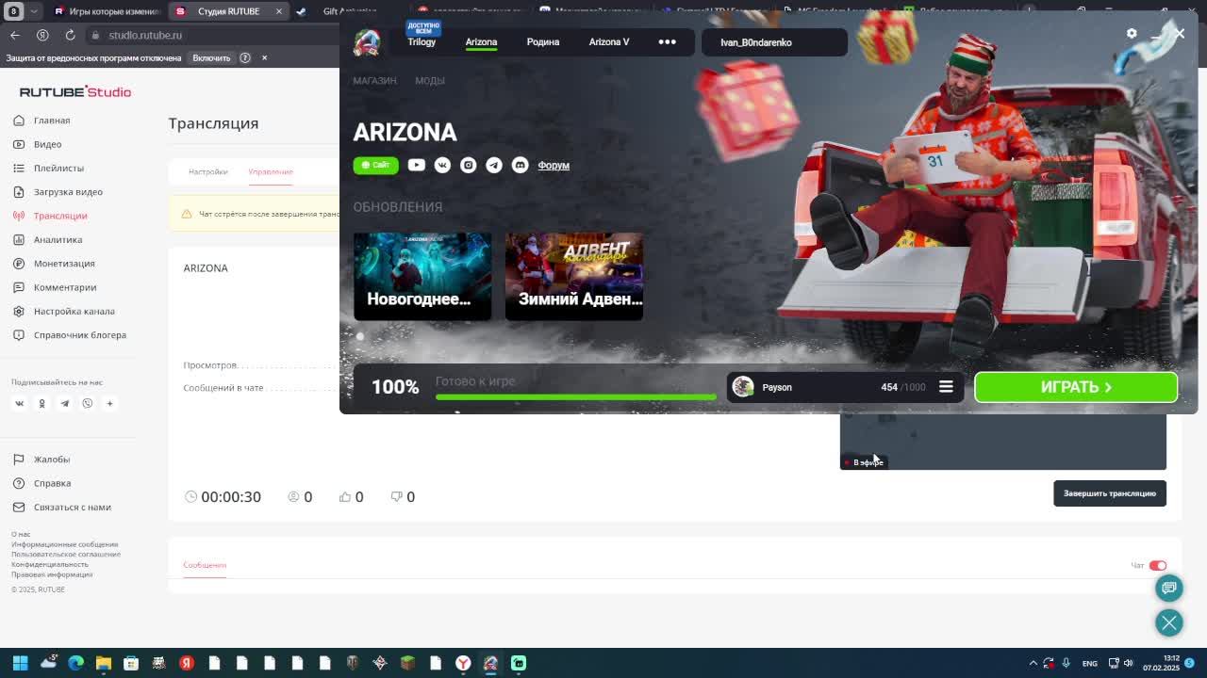Switch to Игры которые изменил browser tab
The height and width of the screenshot is (678, 1207).
[x=107, y=11]
